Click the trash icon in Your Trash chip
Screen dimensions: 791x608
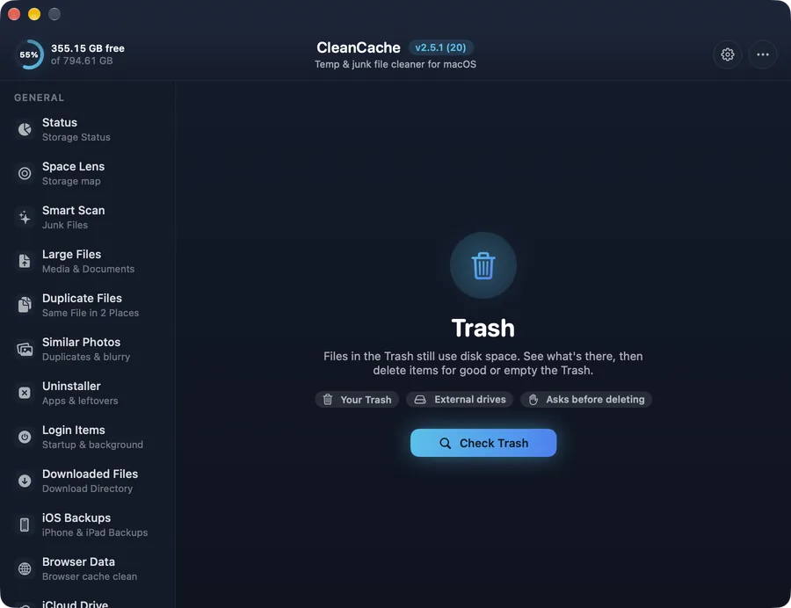pyautogui.click(x=328, y=399)
